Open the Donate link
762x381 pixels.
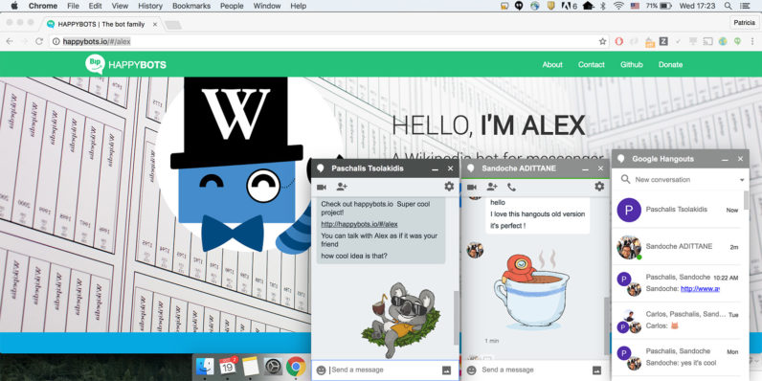click(x=671, y=65)
